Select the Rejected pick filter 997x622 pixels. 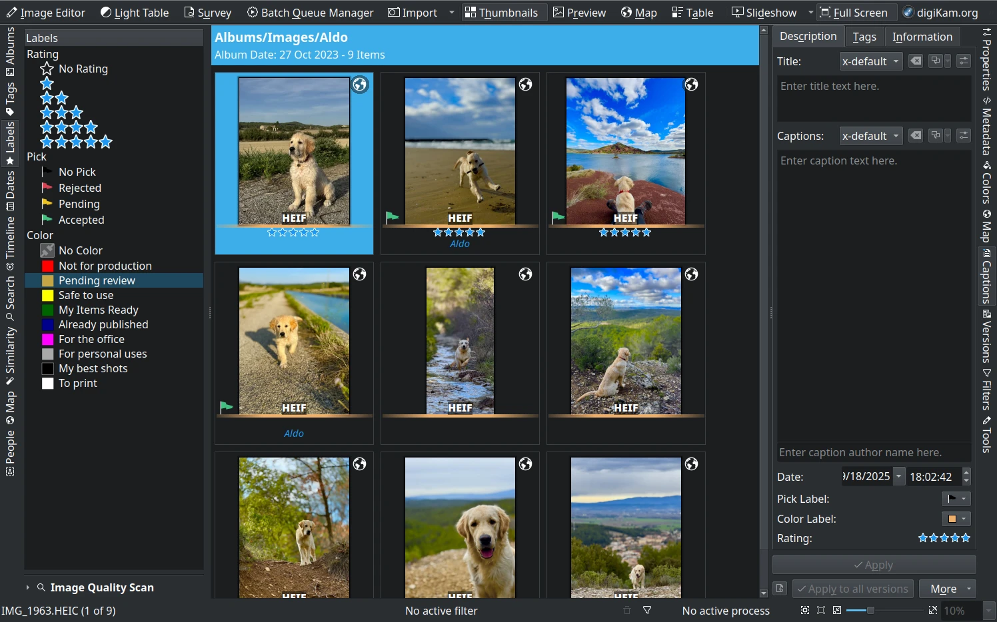(x=79, y=187)
